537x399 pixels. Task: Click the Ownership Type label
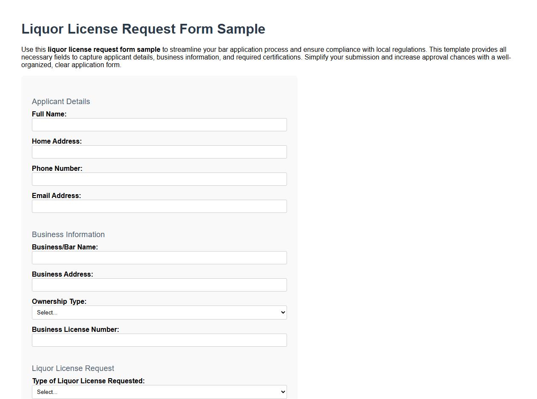(59, 301)
